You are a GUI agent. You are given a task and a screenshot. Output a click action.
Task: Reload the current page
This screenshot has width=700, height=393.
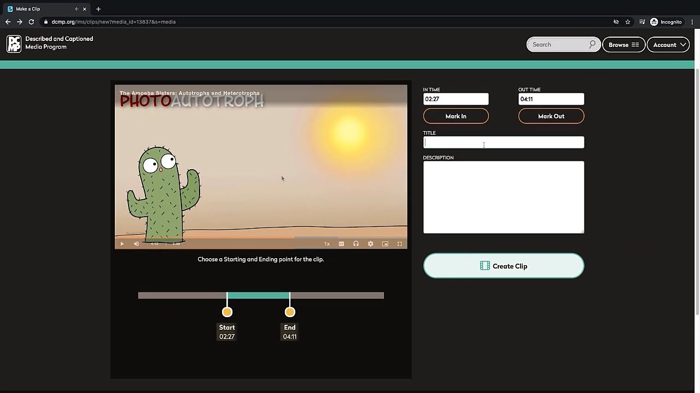point(31,22)
